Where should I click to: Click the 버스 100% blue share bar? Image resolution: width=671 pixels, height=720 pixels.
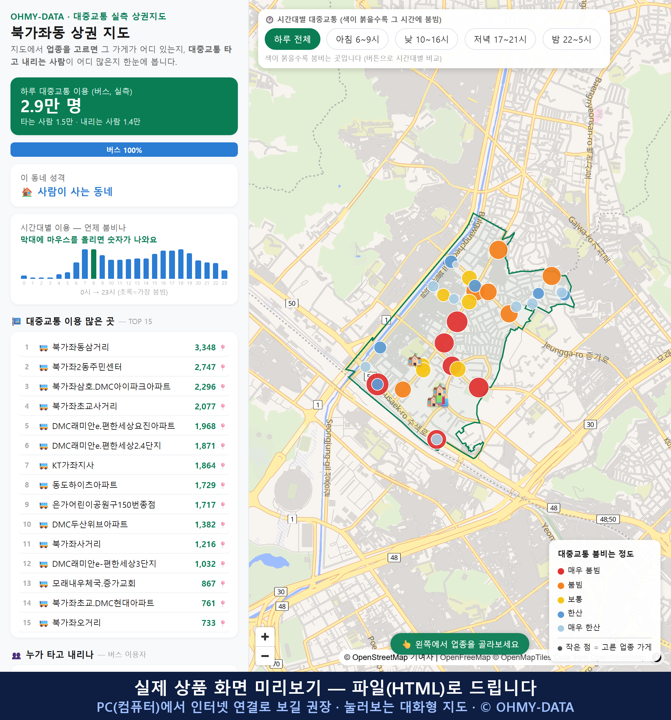(x=124, y=150)
